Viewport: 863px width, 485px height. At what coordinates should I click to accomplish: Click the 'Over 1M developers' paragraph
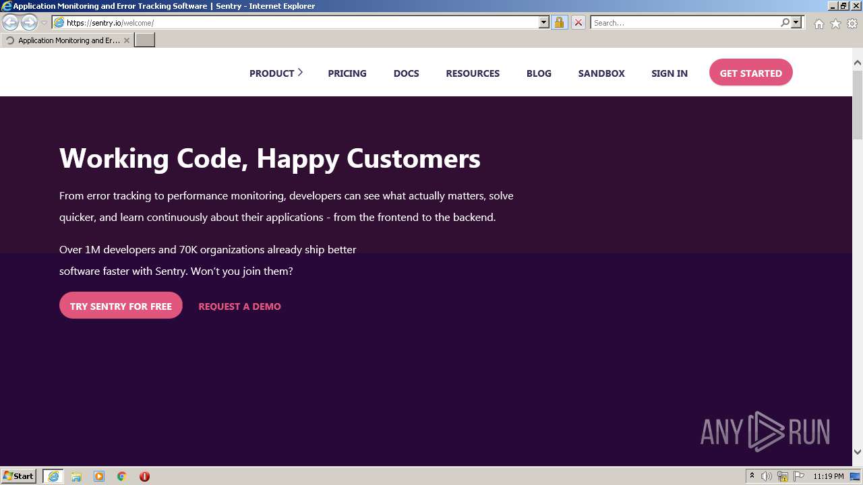208,260
